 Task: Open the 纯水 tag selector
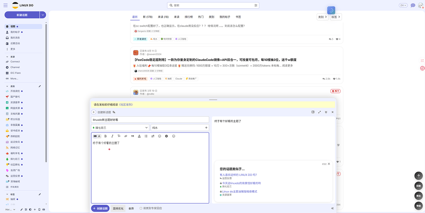180,127
